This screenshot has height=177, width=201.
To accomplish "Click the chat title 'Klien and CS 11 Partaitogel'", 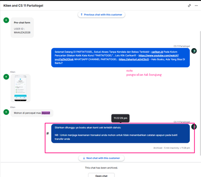I will pyautogui.click(x=23, y=6).
